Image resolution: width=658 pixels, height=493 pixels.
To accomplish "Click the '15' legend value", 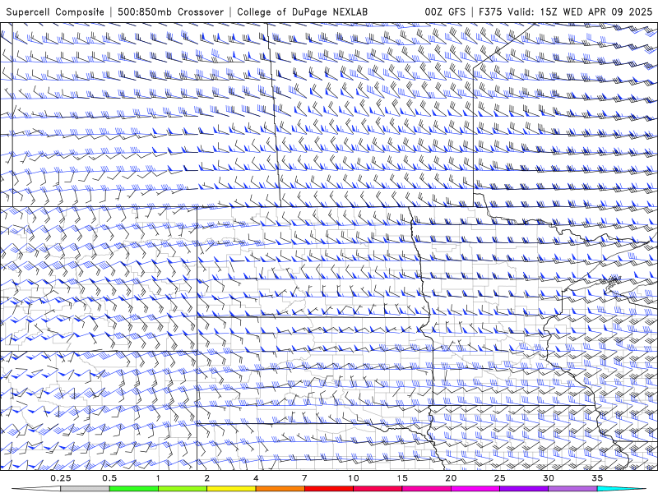I will click(402, 478).
